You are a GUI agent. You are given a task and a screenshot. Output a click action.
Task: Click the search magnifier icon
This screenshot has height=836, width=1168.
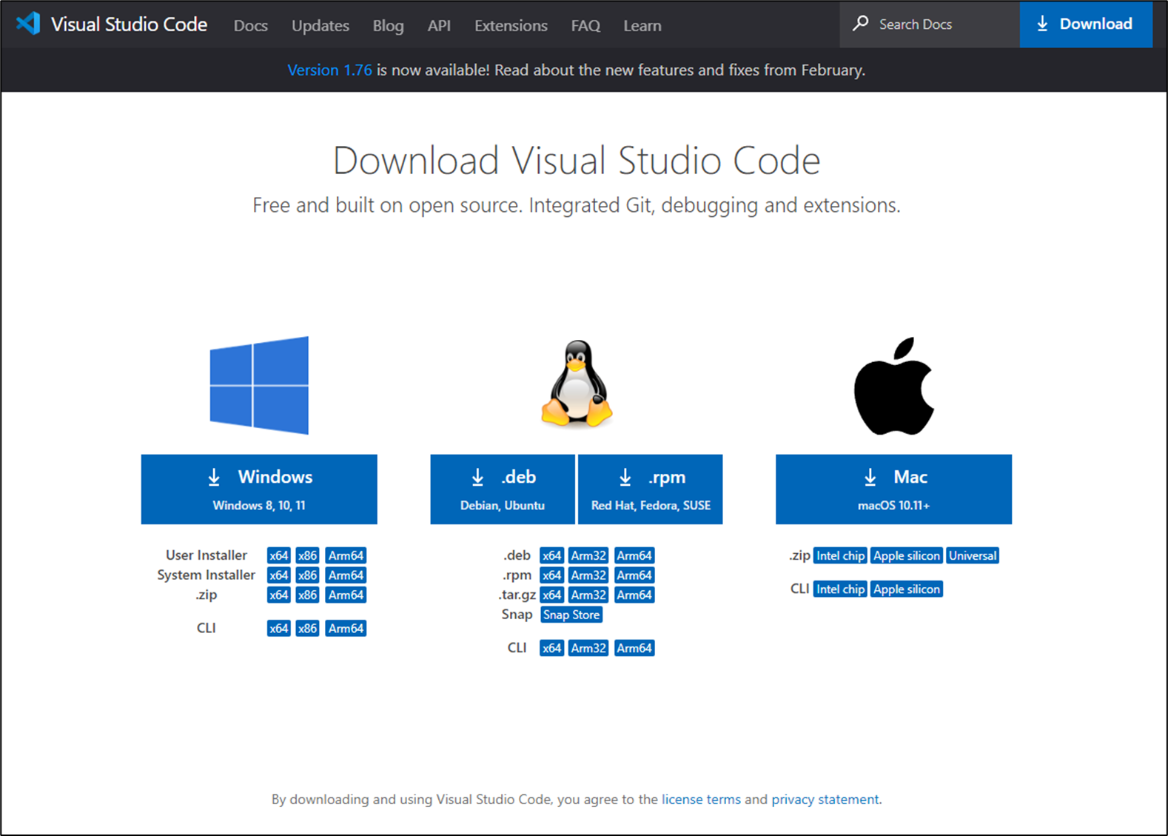(x=860, y=24)
